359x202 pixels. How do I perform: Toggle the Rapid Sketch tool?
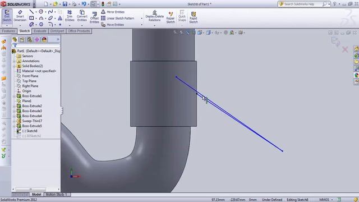click(x=194, y=17)
